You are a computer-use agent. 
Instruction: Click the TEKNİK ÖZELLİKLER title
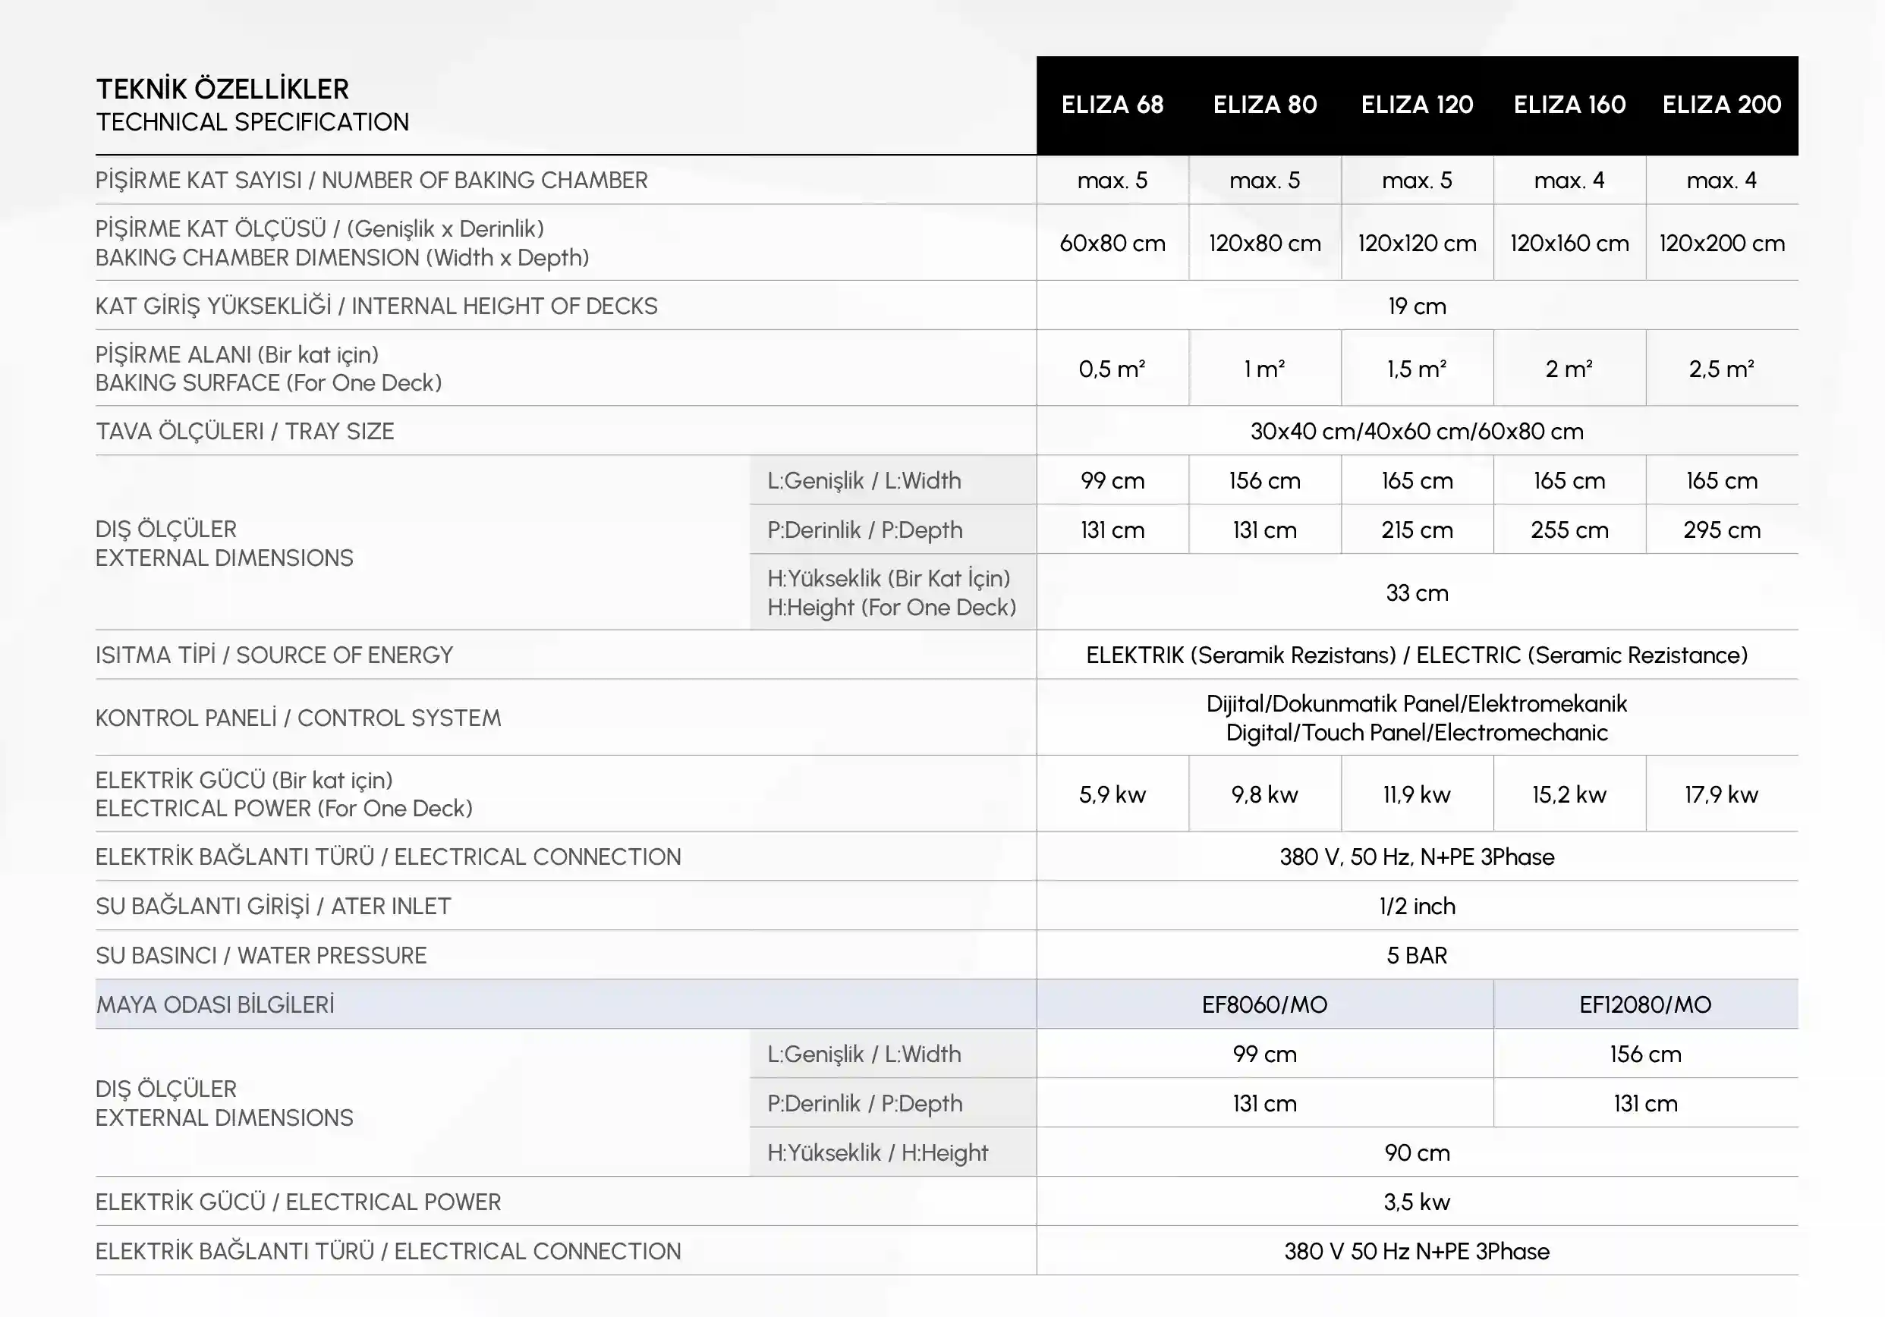(222, 89)
